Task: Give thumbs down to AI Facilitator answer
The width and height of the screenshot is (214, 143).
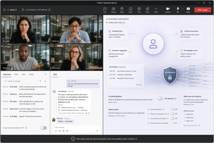Action: point(89,113)
